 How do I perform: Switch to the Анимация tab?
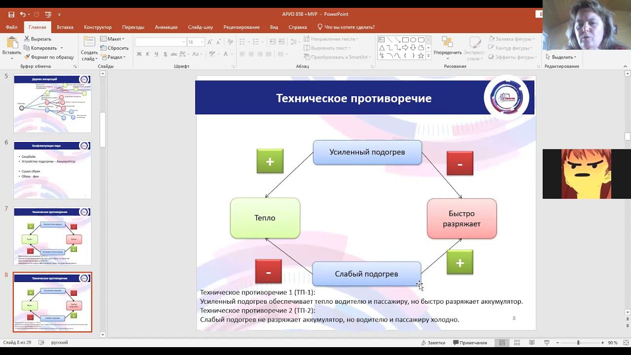coord(166,27)
